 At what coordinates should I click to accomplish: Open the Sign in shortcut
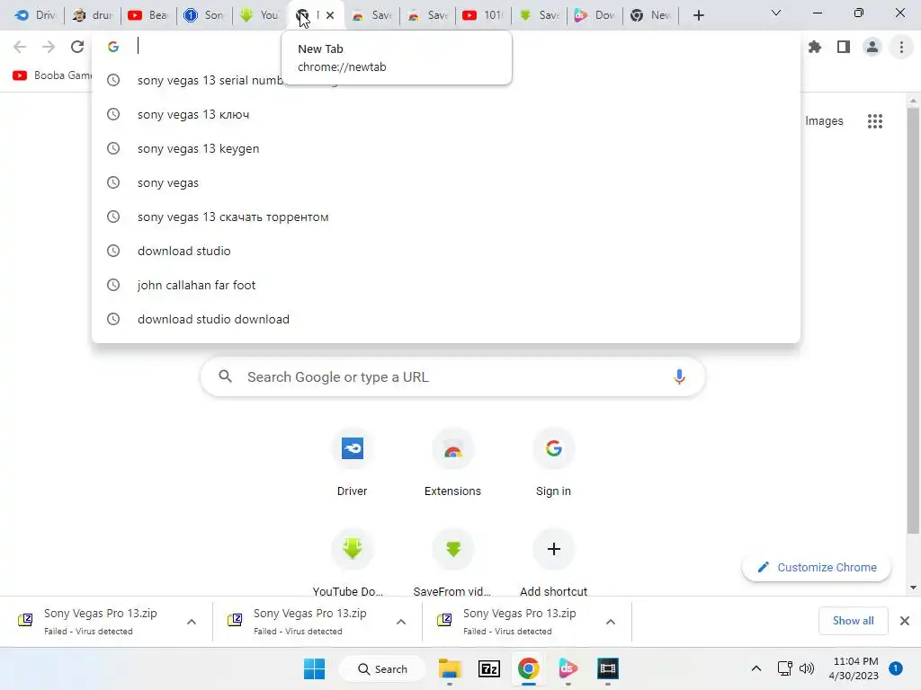[x=553, y=464]
